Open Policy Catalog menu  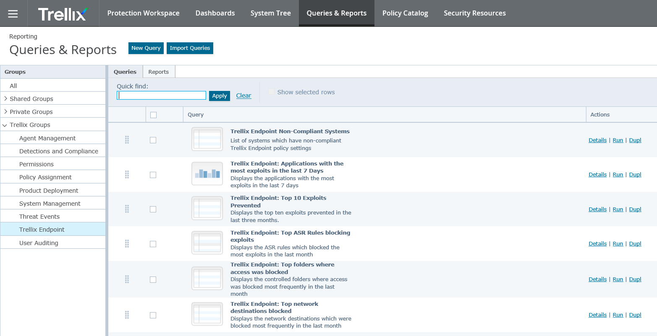(405, 13)
